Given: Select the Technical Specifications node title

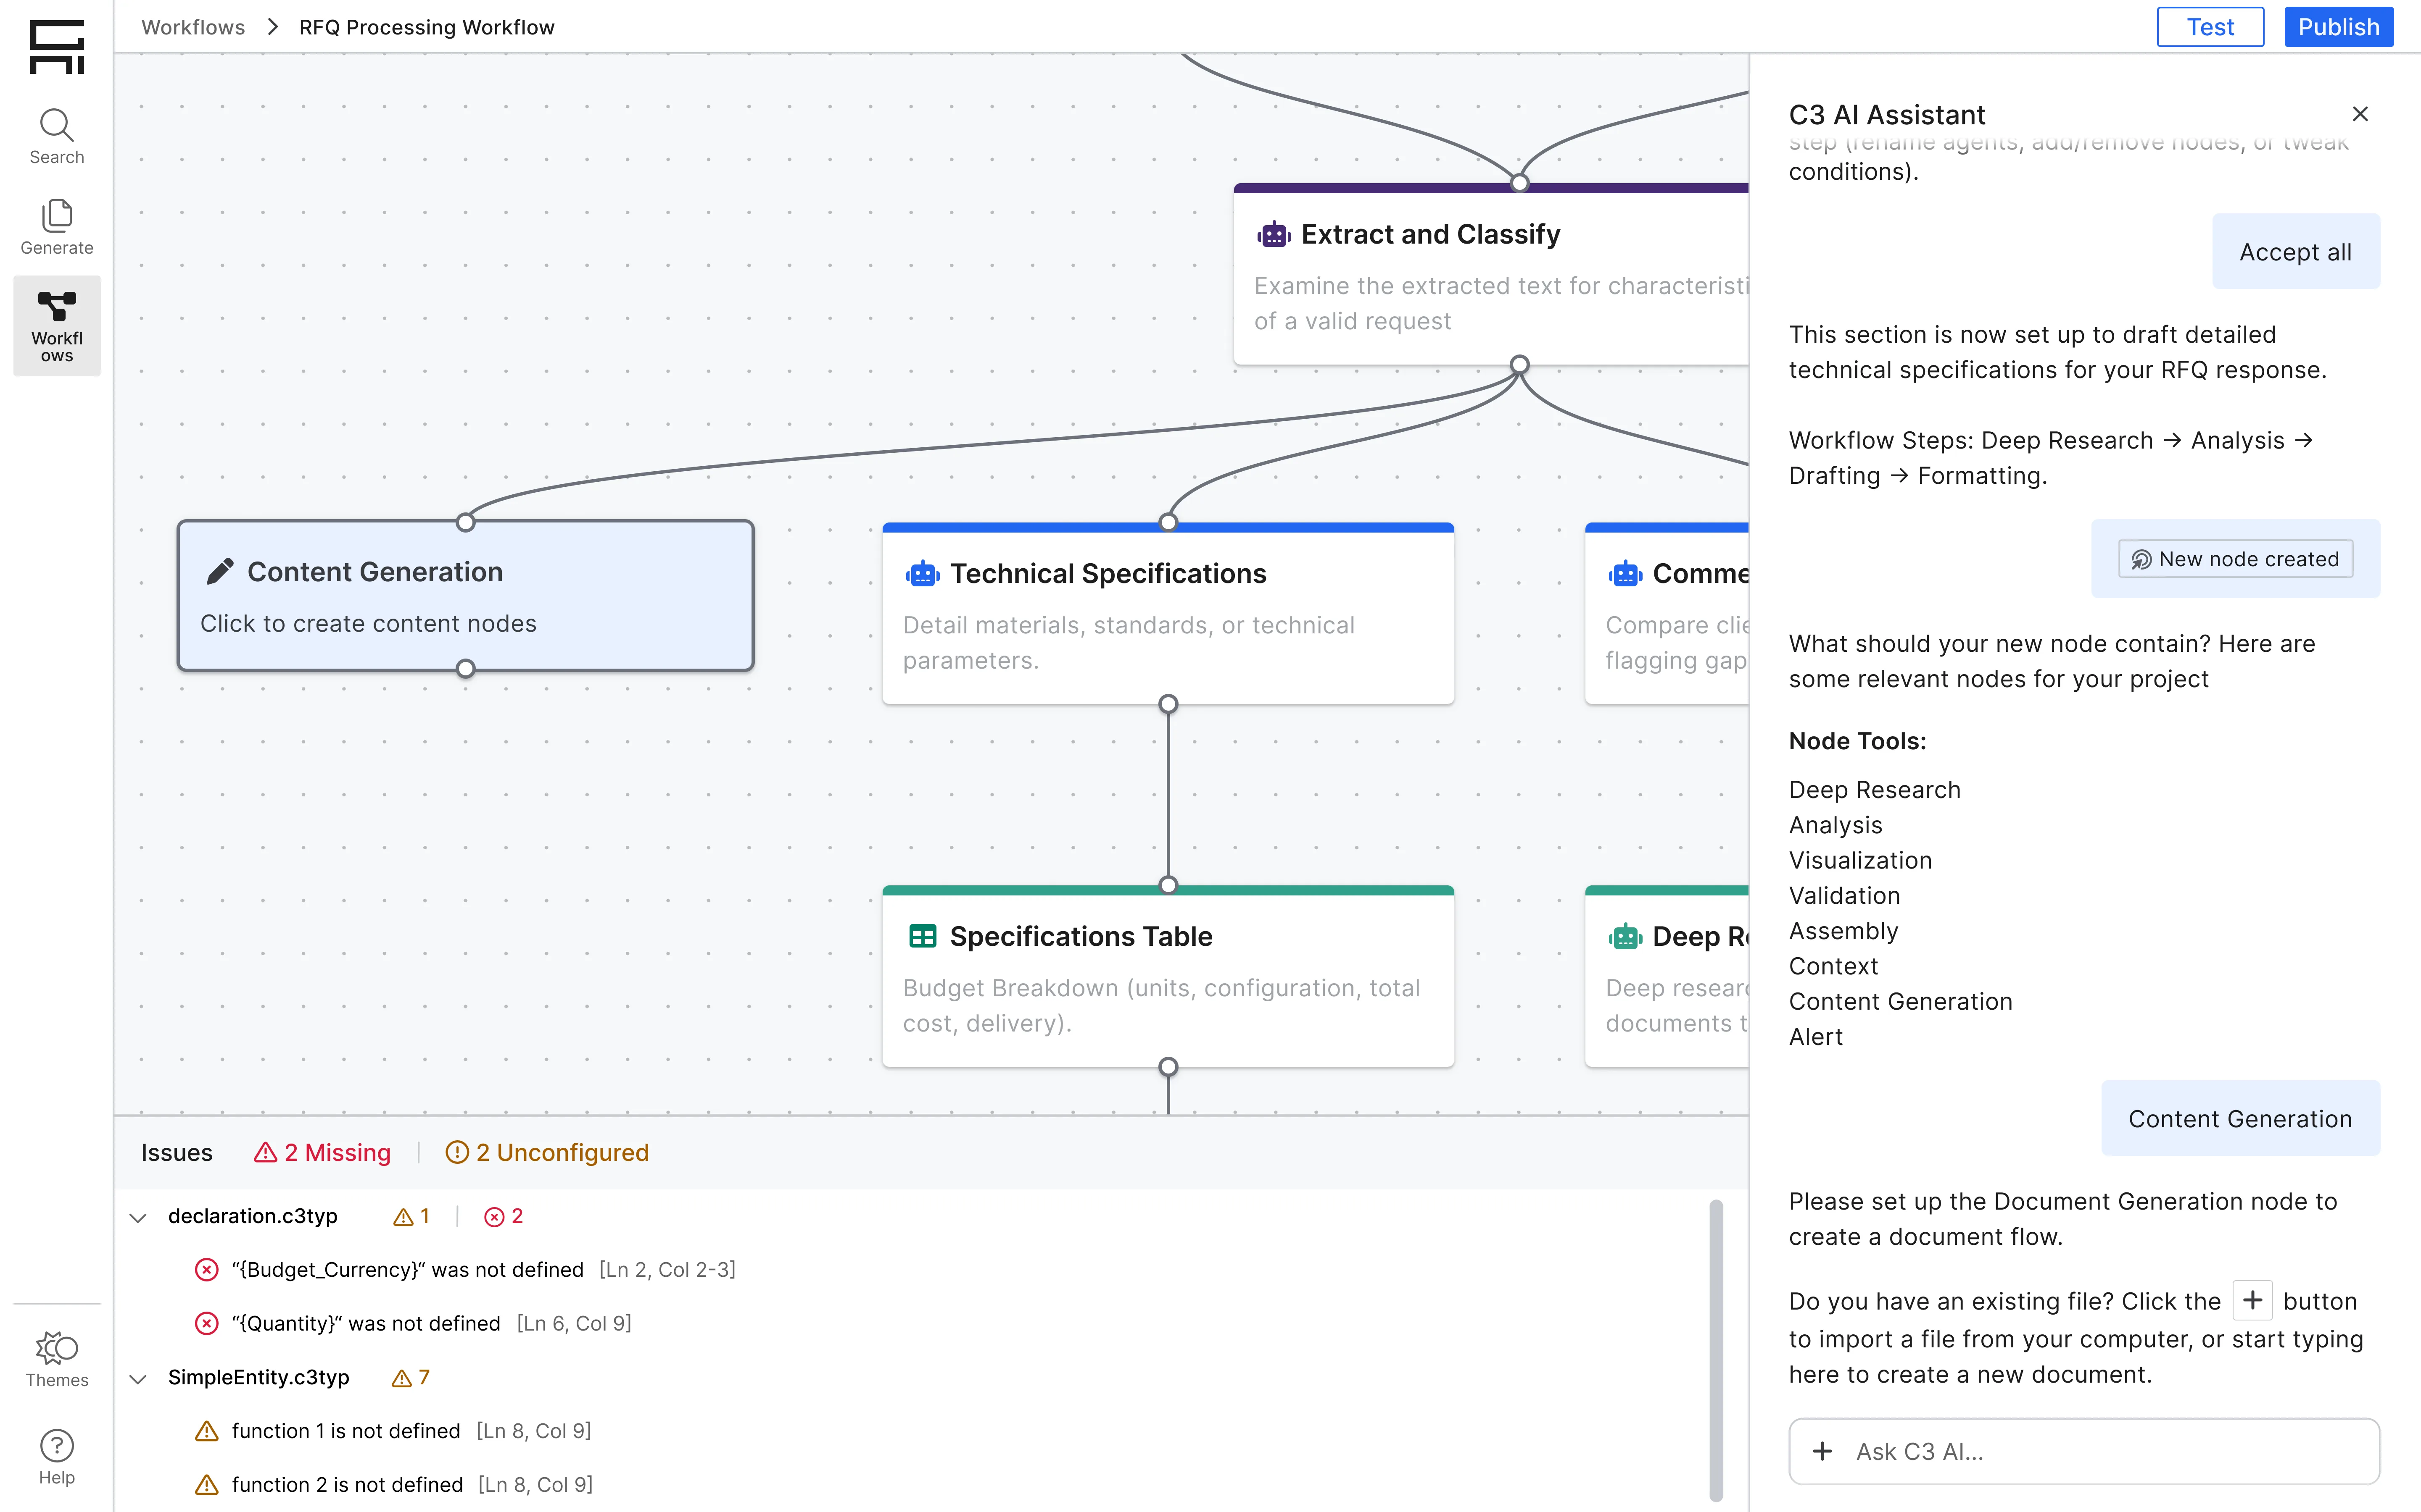Looking at the screenshot, I should click(x=1108, y=574).
